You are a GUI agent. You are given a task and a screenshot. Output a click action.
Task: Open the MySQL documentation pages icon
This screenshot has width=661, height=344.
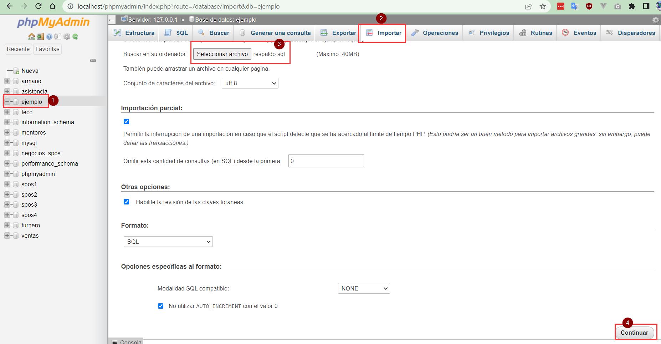(58, 36)
